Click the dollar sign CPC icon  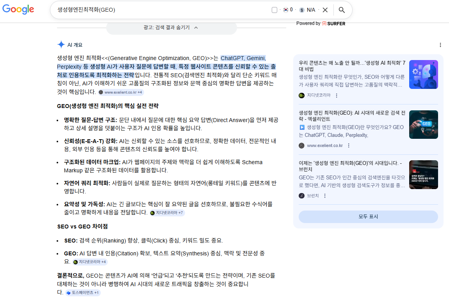pyautogui.click(x=302, y=10)
